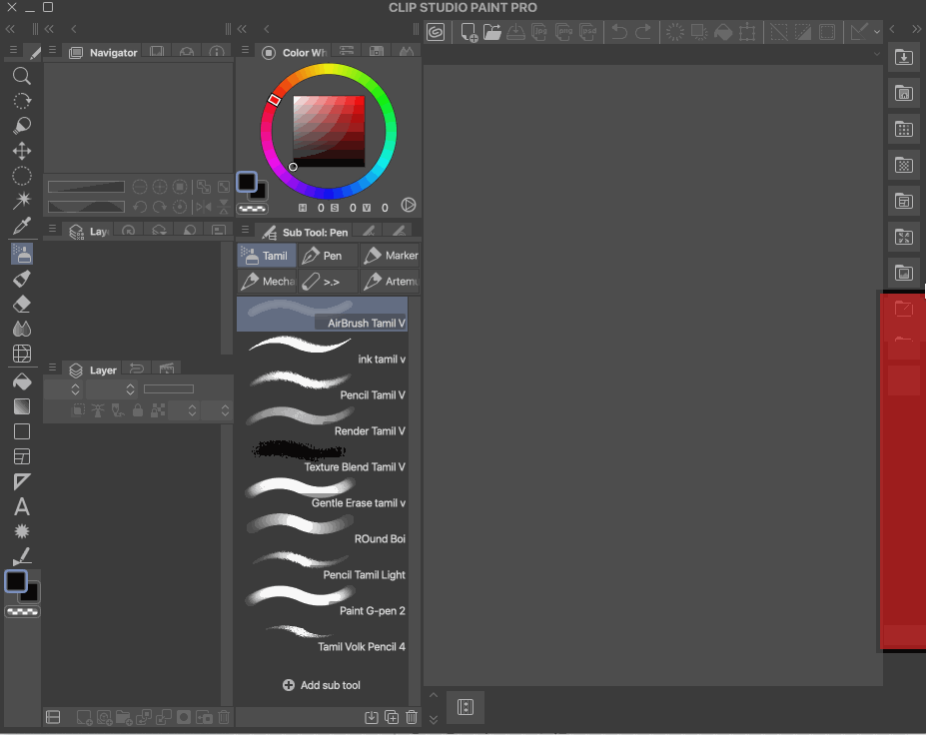Click the New file icon

(x=467, y=32)
